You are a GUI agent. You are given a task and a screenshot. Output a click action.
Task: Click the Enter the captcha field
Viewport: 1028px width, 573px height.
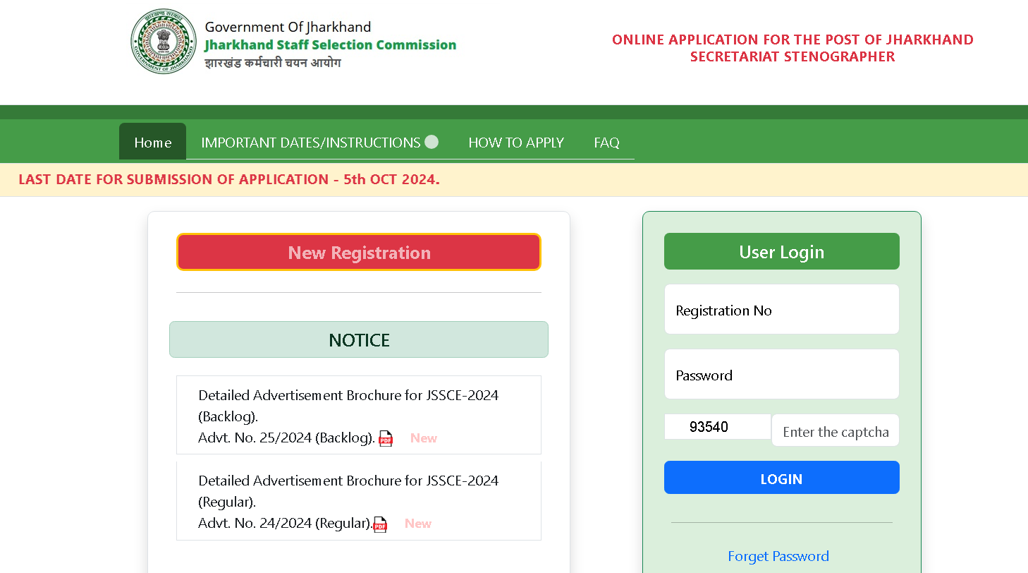(836, 430)
